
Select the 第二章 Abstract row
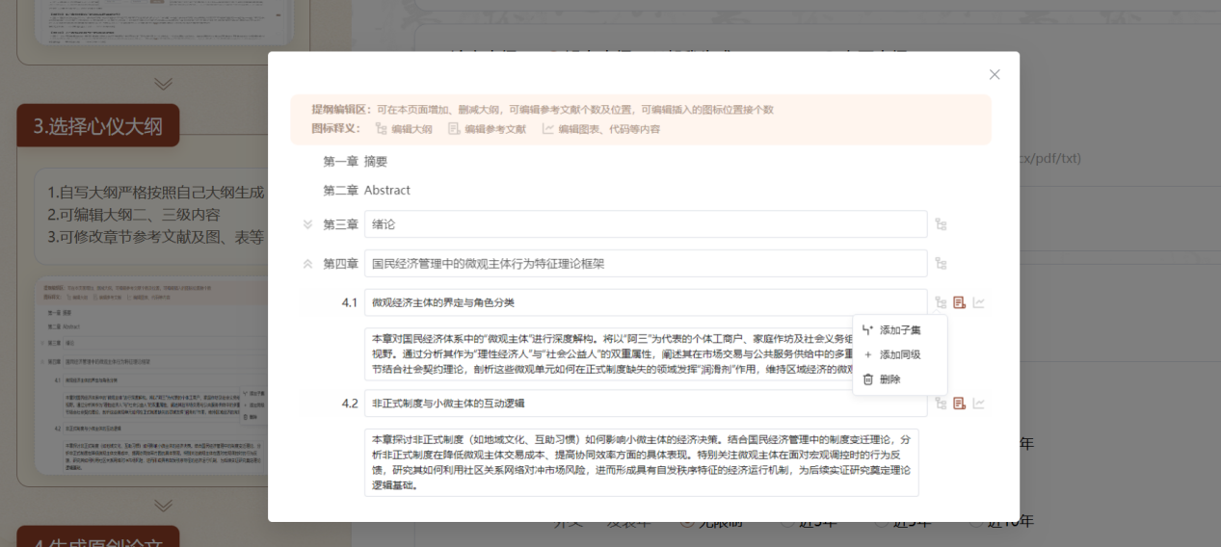click(366, 191)
